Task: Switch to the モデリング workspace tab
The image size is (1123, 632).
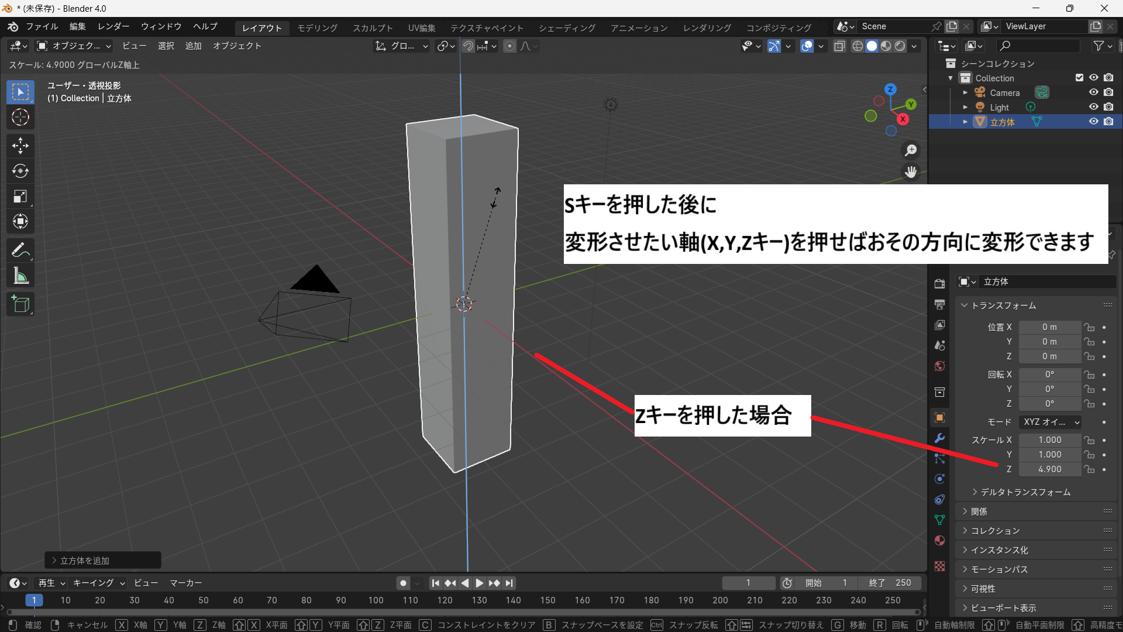Action: tap(317, 28)
